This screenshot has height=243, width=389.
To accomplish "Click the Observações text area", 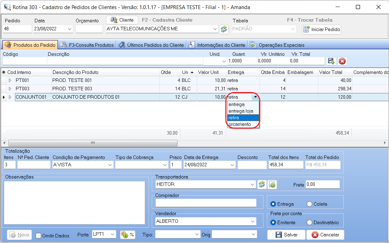I will pyautogui.click(x=74, y=203).
